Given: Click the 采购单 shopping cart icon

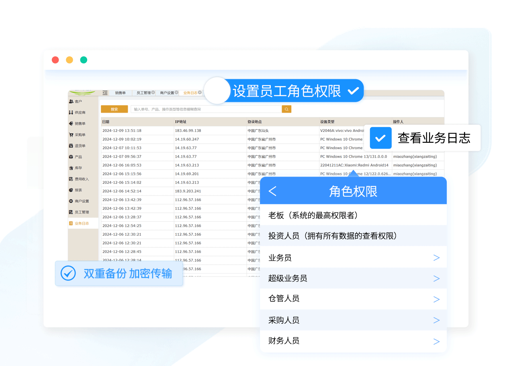Looking at the screenshot, I should [71, 135].
